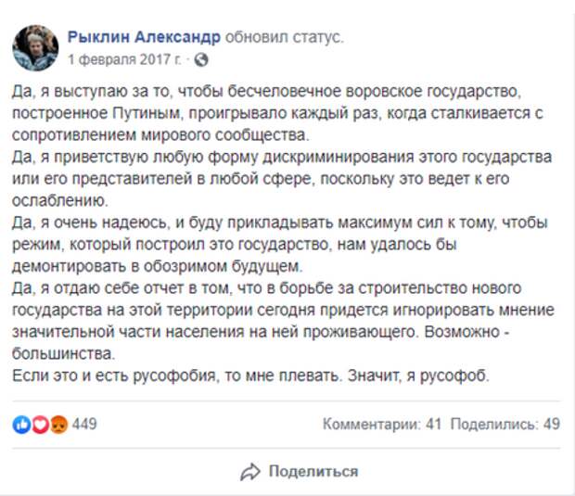Image resolution: width=575 pixels, height=496 pixels.
Task: Click the orange angry-face reaction icon
Action: pyautogui.click(x=58, y=425)
